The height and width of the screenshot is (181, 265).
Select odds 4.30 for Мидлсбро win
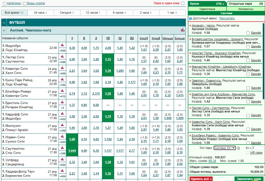(x=72, y=48)
